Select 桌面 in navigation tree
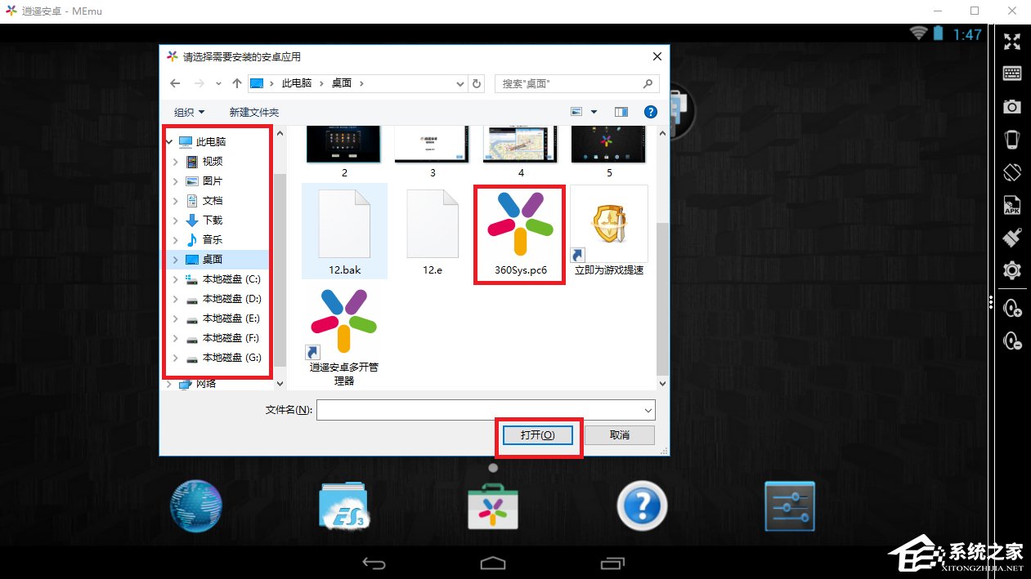The height and width of the screenshot is (579, 1031). (x=213, y=259)
